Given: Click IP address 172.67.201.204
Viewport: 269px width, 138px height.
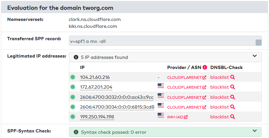Looking at the screenshot, I should pos(96,87).
